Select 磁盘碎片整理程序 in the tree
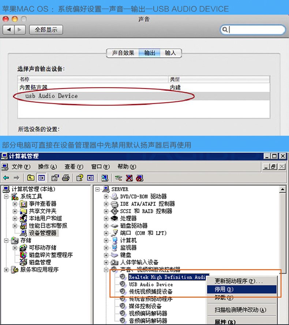289x325 pixels. pos(51,255)
